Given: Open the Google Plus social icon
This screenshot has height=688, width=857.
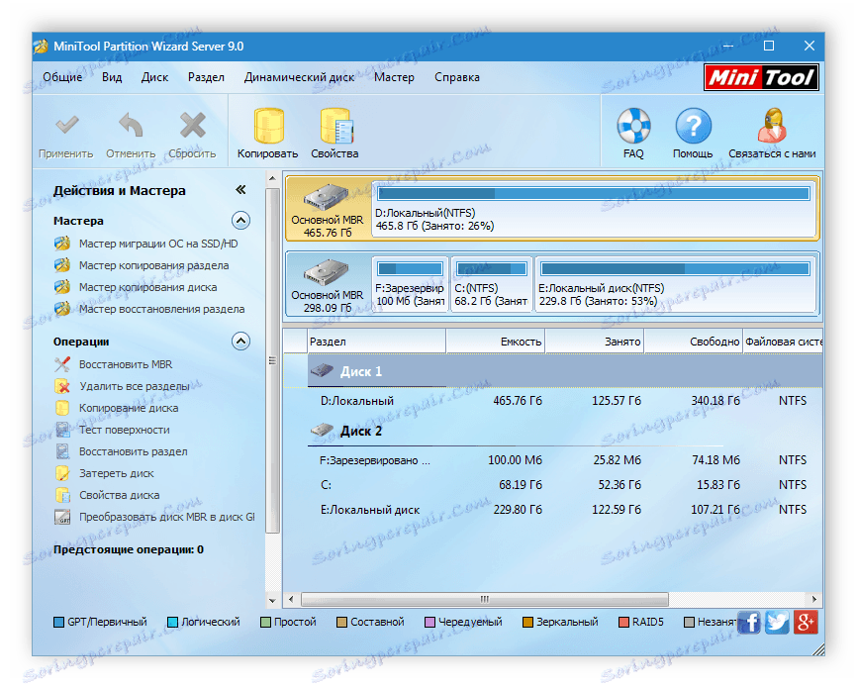Looking at the screenshot, I should (x=806, y=623).
